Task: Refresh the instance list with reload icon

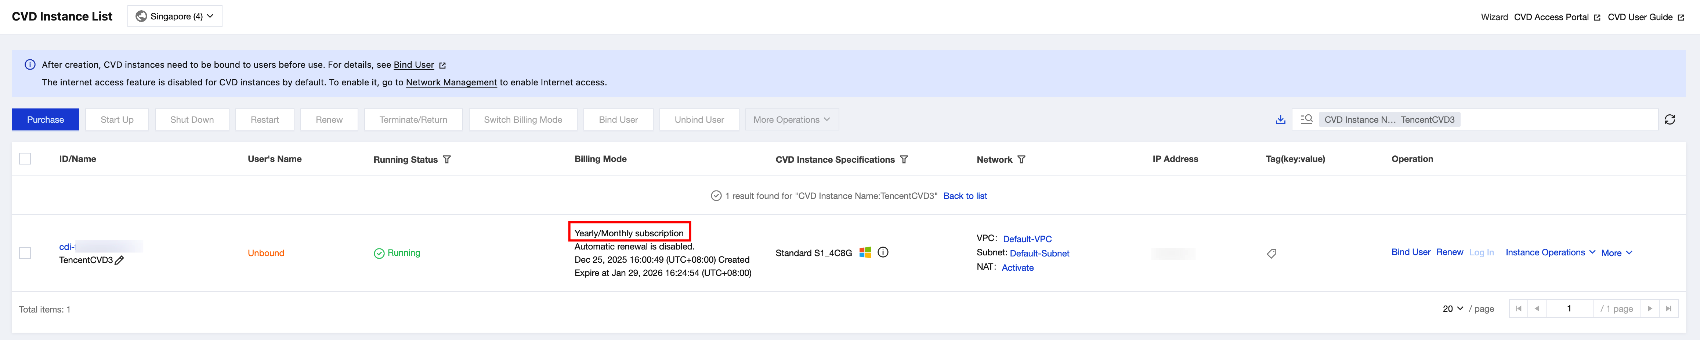Action: (1670, 119)
